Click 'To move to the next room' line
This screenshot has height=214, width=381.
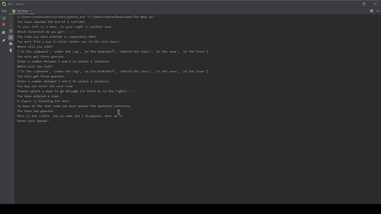point(74,106)
